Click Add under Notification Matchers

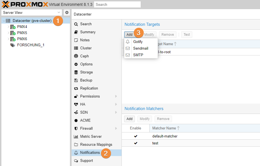pos(130,119)
